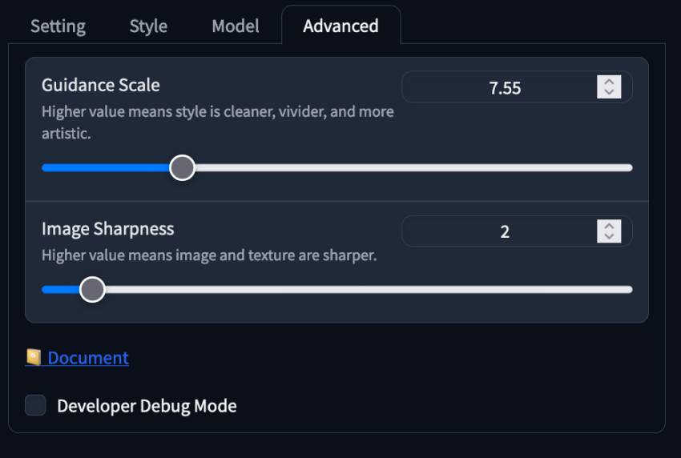681x458 pixels.
Task: Decrease Guidance Scale using down arrow
Action: [609, 92]
